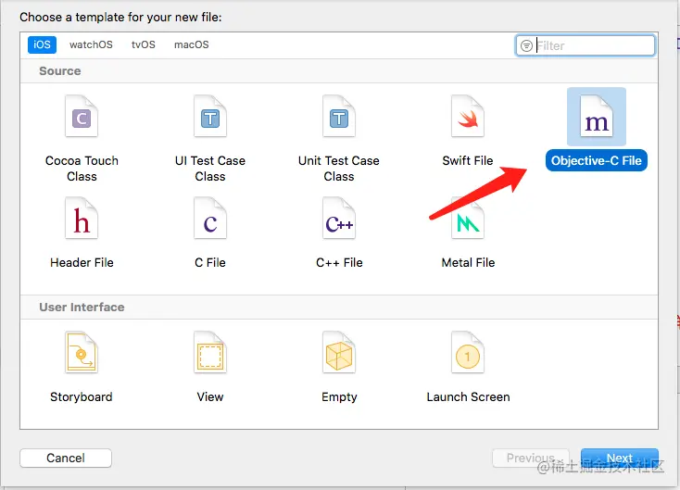Select the Launch Screen template icon
Screen dimensions: 680x490
pyautogui.click(x=468, y=353)
